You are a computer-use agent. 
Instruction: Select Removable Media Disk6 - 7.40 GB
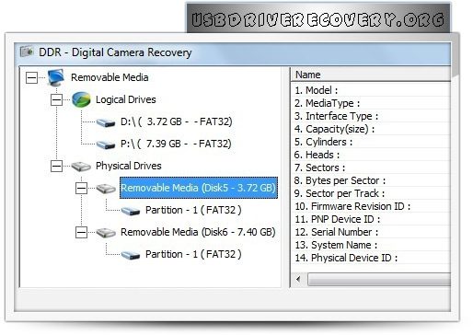[198, 232]
